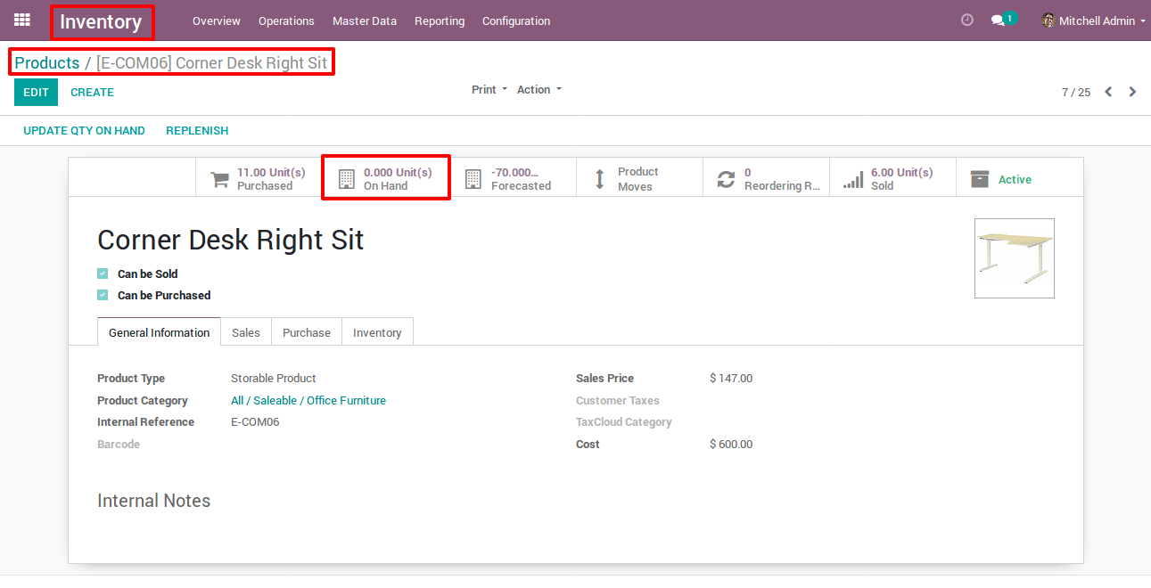
Task: Open All / Saleable / Office Furniture category link
Action: 308,400
